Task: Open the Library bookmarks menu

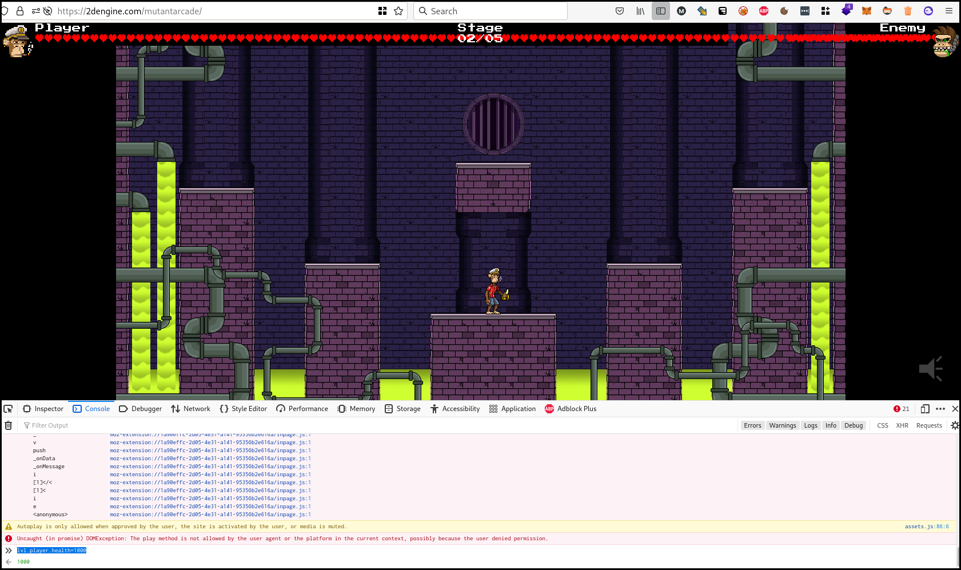Action: click(x=640, y=11)
